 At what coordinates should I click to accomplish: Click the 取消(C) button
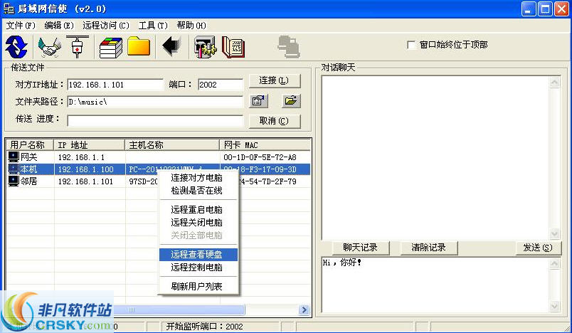pos(275,121)
